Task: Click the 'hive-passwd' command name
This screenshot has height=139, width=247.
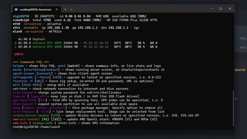Action: 23,93
